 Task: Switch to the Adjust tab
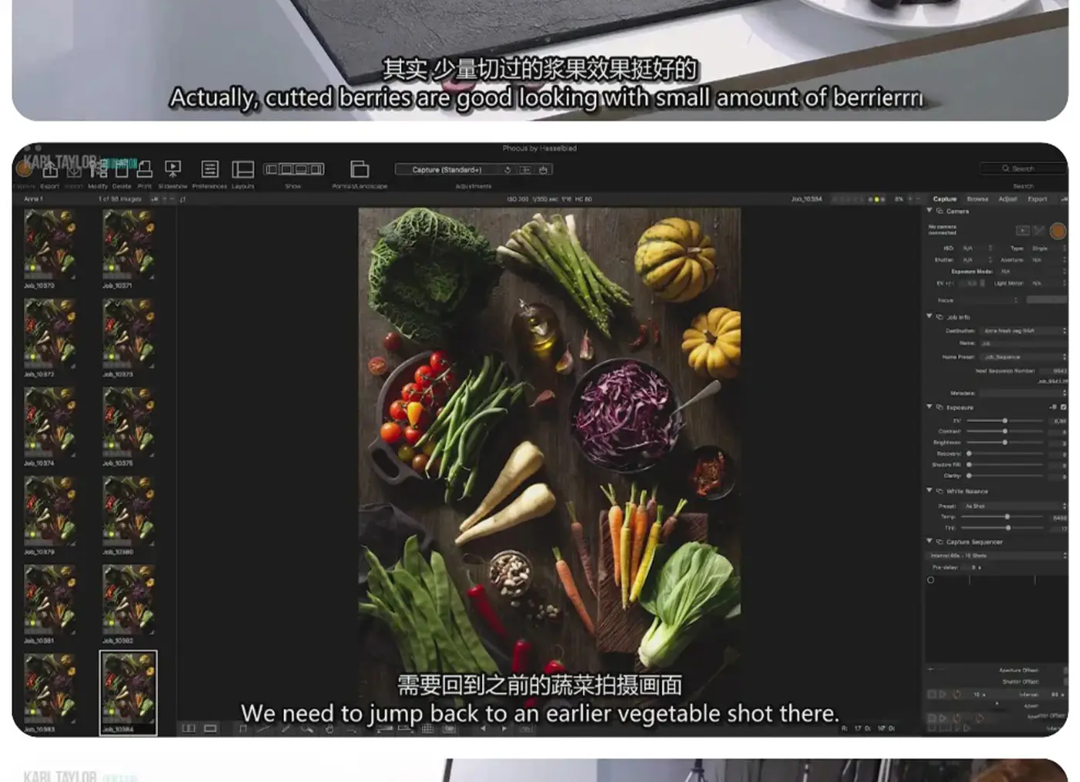tap(1007, 199)
